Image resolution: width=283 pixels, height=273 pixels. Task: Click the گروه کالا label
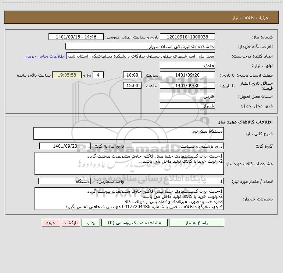pyautogui.click(x=264, y=146)
